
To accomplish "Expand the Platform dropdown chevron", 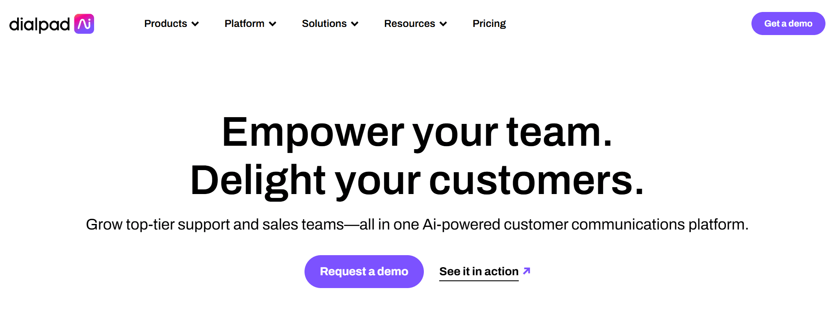I will 272,24.
